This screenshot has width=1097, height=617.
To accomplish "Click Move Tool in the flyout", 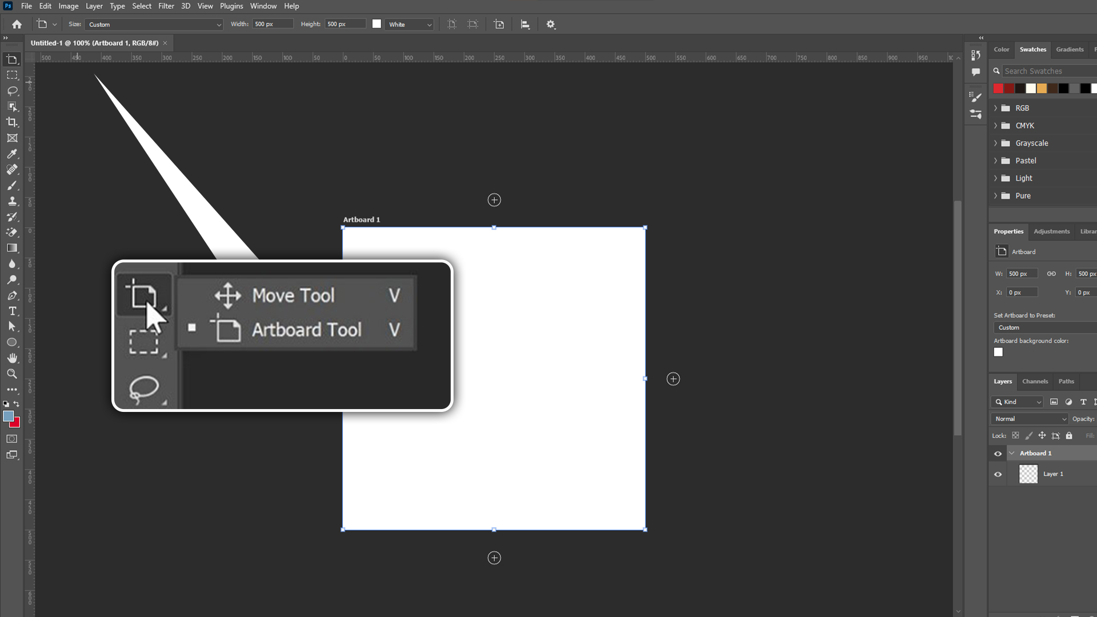I will coord(294,296).
